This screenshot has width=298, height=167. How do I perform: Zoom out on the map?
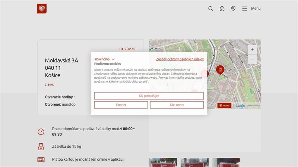click(x=252, y=59)
